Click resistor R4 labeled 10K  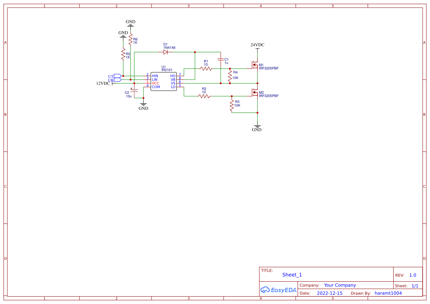coord(230,75)
